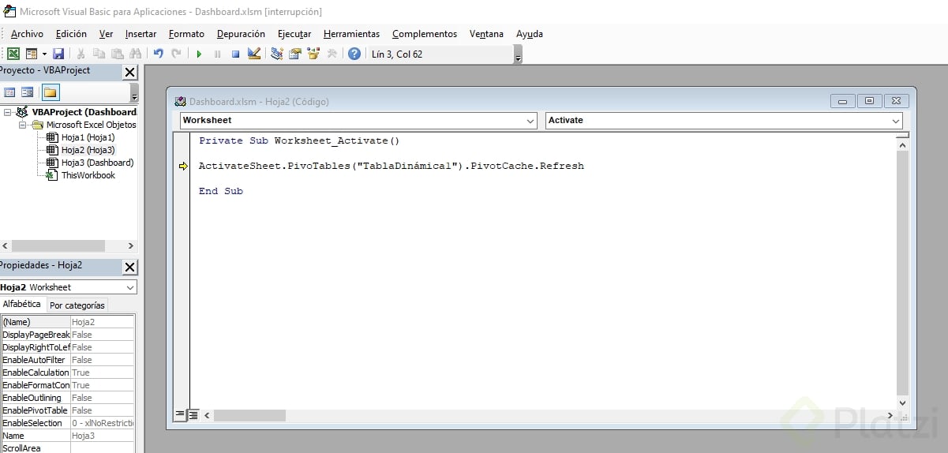The width and height of the screenshot is (948, 453).
Task: Open the Ver menu
Action: coord(106,34)
